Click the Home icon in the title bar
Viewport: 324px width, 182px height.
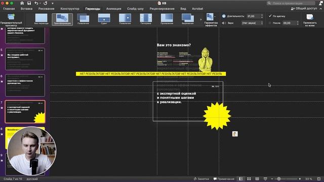(x=22, y=3)
